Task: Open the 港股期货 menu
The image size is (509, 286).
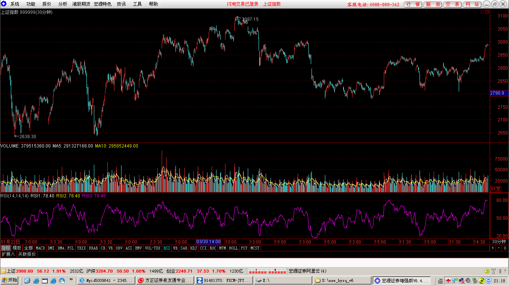Action: point(81,4)
